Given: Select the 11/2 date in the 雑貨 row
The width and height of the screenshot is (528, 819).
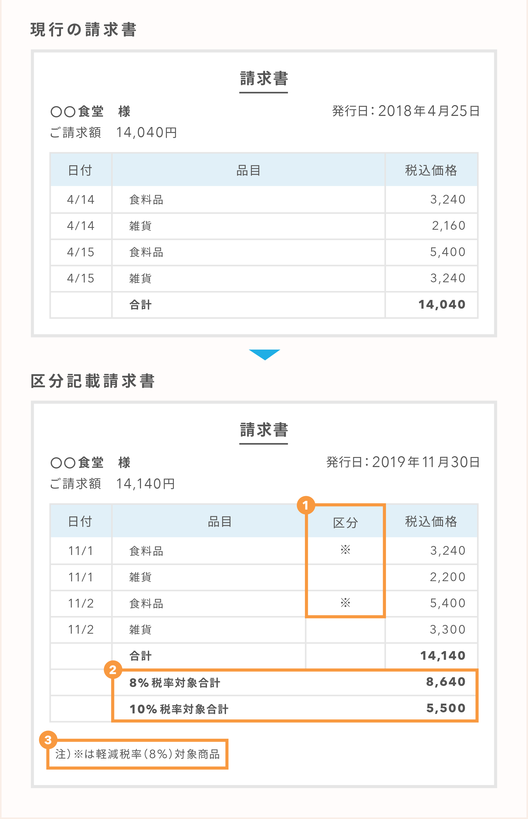Looking at the screenshot, I should click(x=81, y=629).
